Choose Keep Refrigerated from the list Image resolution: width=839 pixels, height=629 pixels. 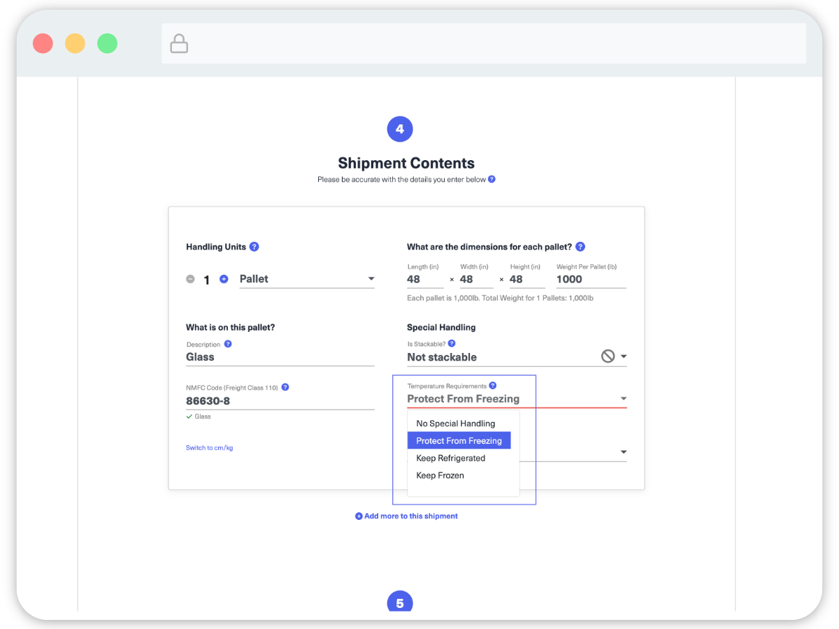click(x=451, y=458)
